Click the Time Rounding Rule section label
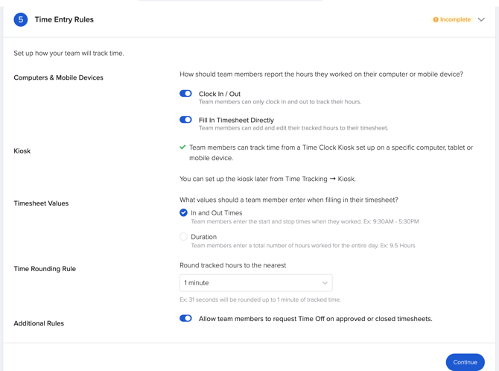Image resolution: width=499 pixels, height=371 pixels. click(45, 269)
